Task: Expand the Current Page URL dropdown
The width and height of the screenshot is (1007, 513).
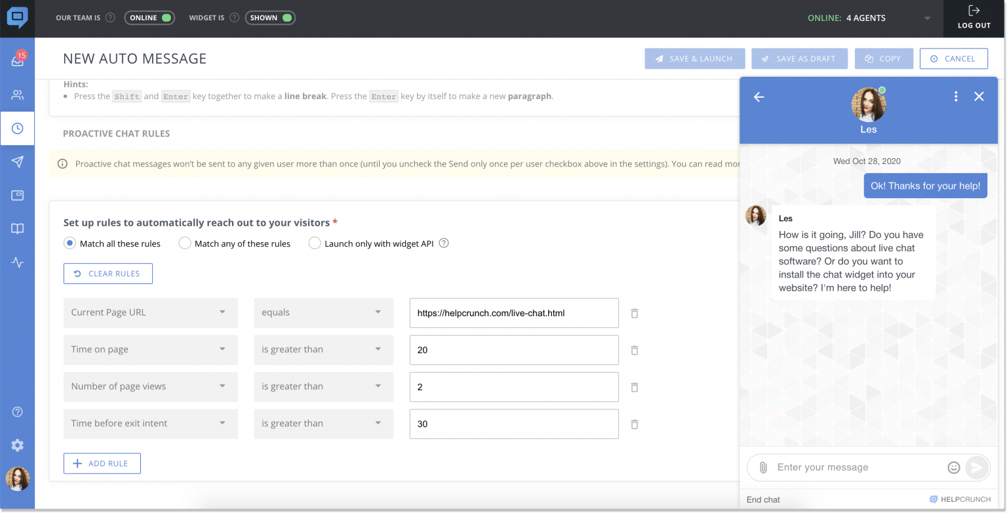Action: (x=150, y=313)
